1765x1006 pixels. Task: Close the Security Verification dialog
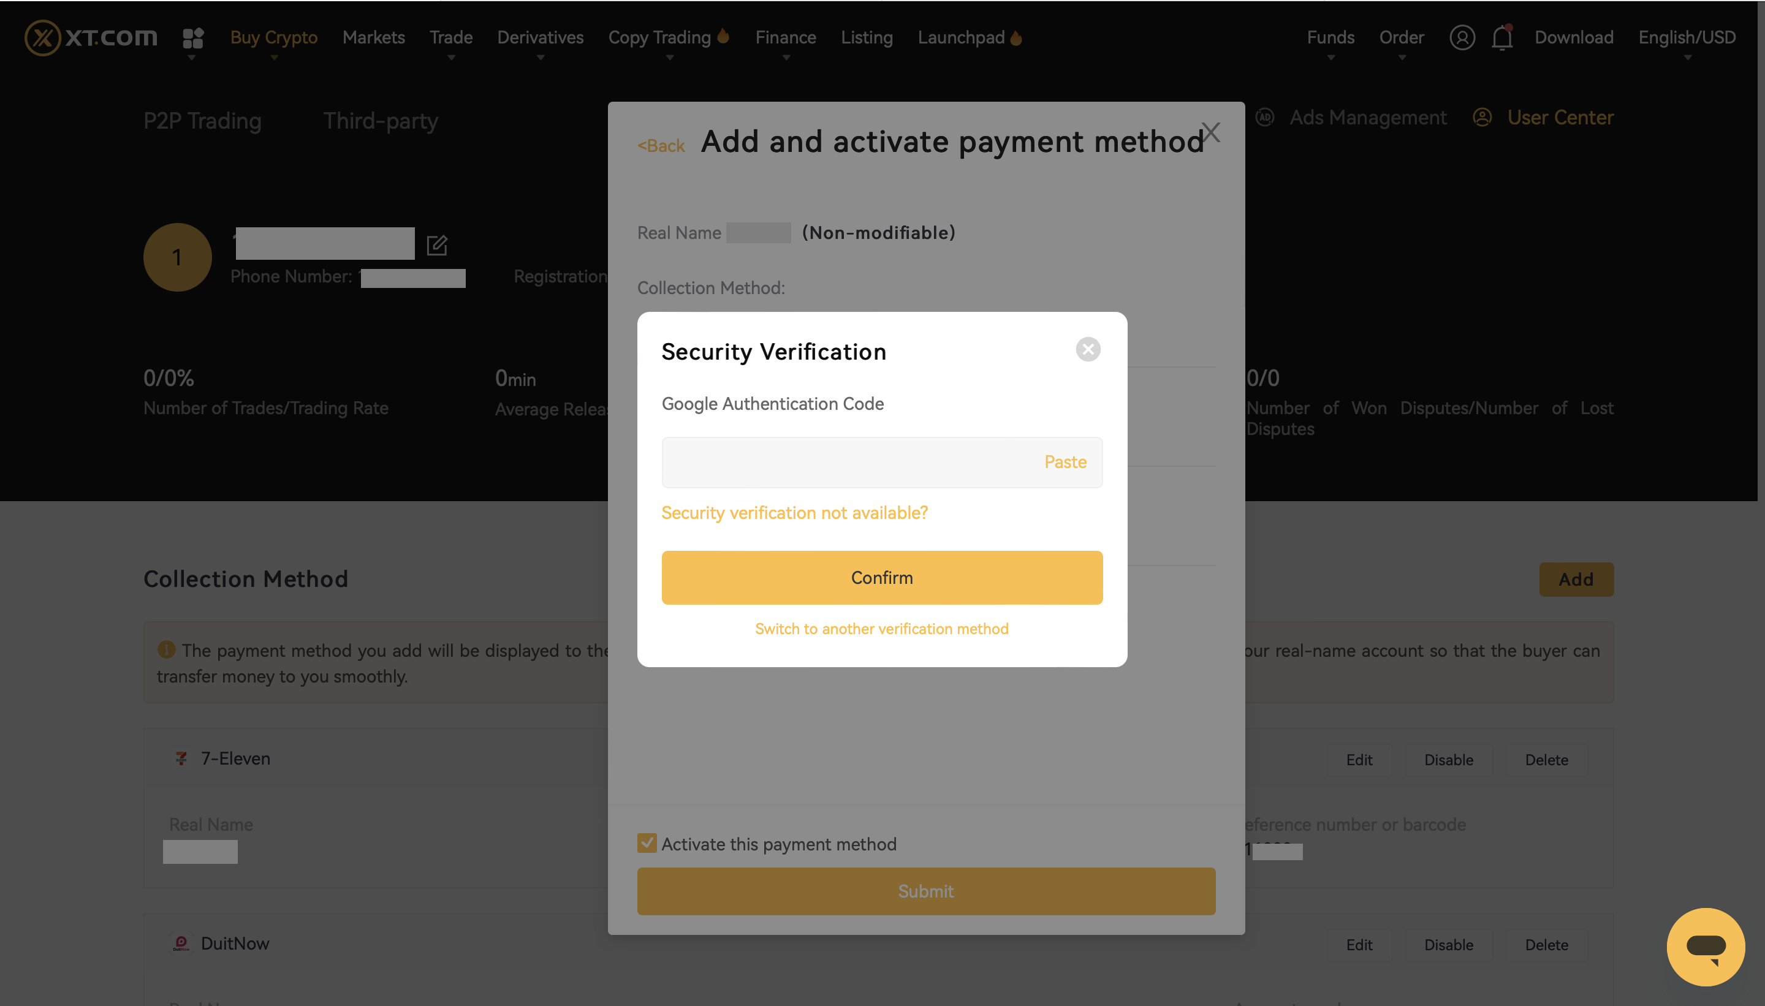point(1088,350)
